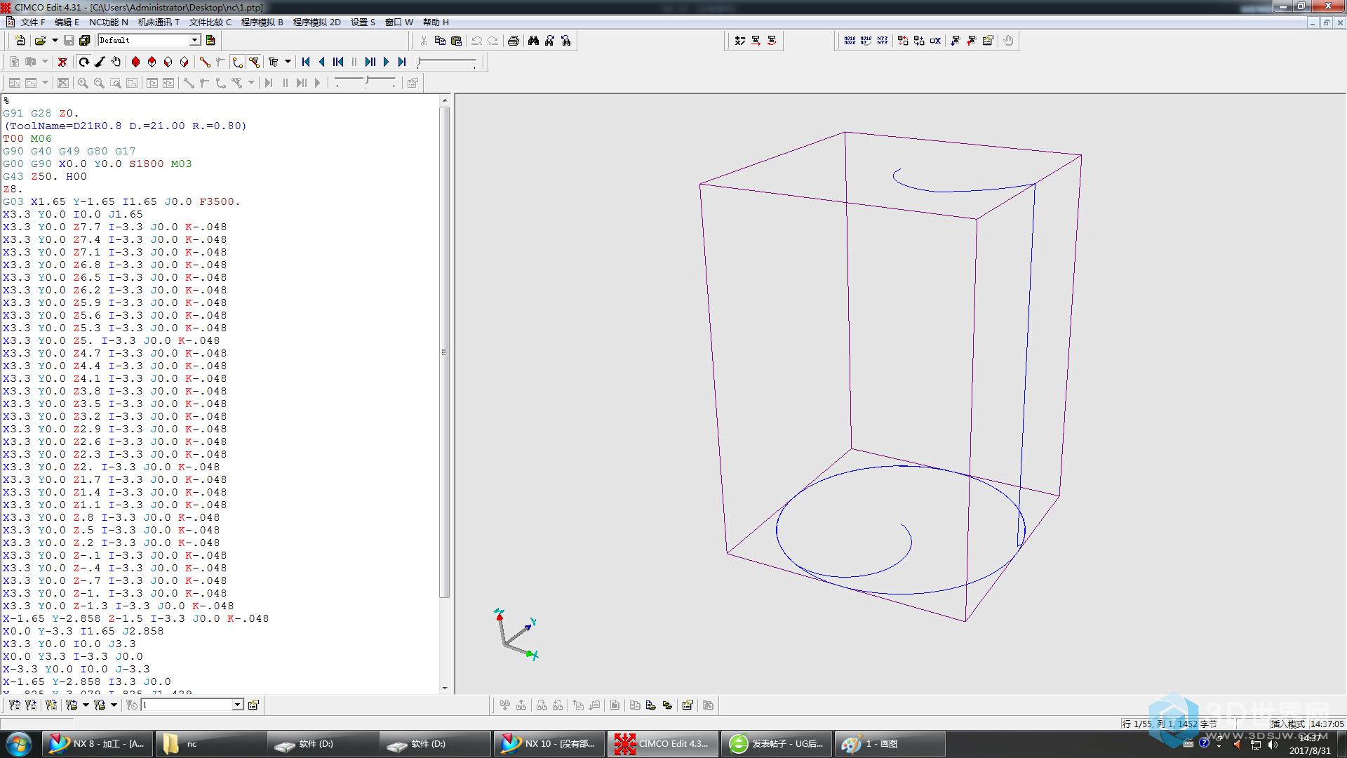Click the Find Next binoculars icon
Screen dimensions: 1347x758
566,41
